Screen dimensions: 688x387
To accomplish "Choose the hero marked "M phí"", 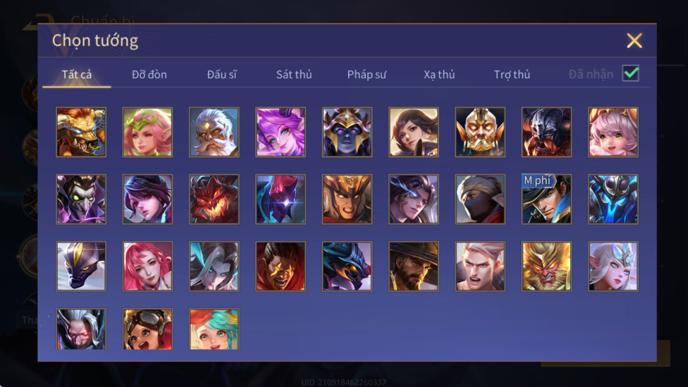I will pyautogui.click(x=546, y=199).
